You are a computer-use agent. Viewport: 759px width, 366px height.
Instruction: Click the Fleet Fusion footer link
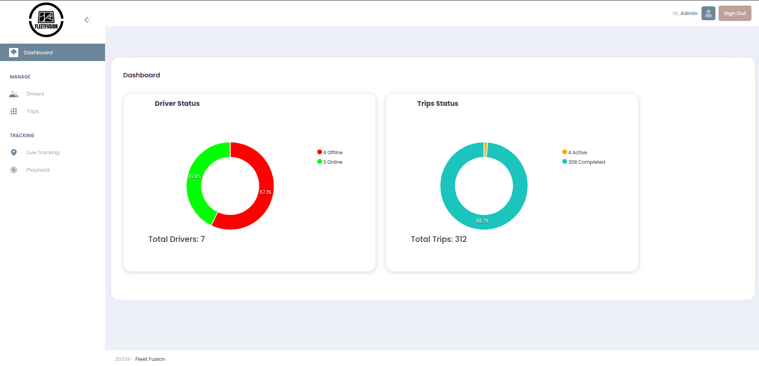150,359
